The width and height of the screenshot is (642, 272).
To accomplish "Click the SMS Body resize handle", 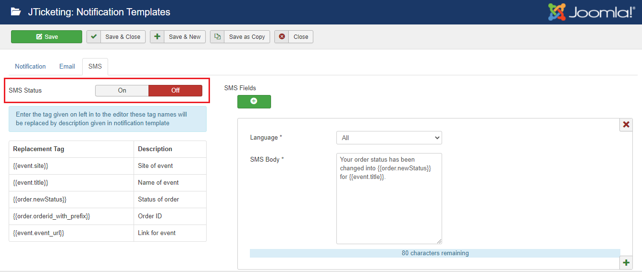I will [439, 241].
